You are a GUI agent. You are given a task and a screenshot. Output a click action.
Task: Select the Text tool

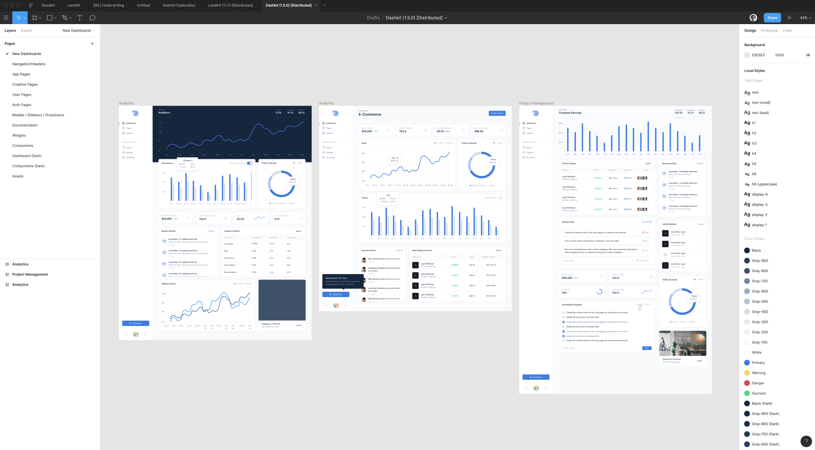coord(80,18)
